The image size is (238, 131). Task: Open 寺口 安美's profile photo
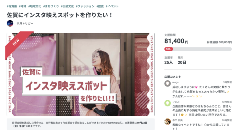click(x=168, y=122)
